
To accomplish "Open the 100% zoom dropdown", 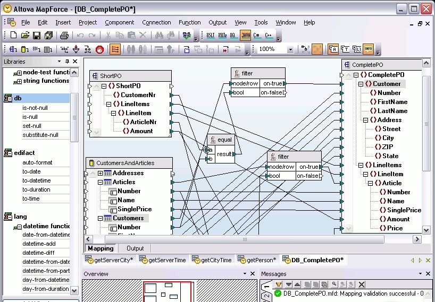I will point(290,49).
